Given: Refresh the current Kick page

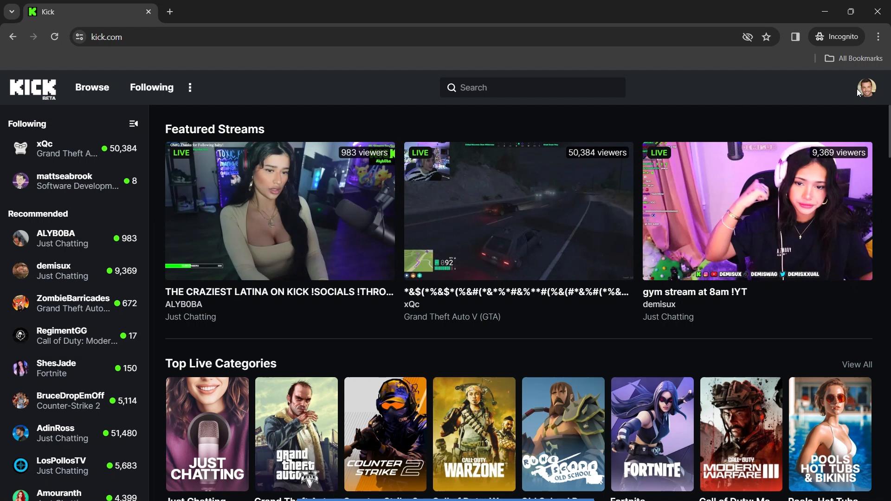Looking at the screenshot, I should (54, 37).
